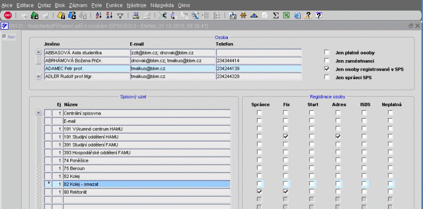Open the Okno menu
The image size is (423, 209).
pos(183,5)
